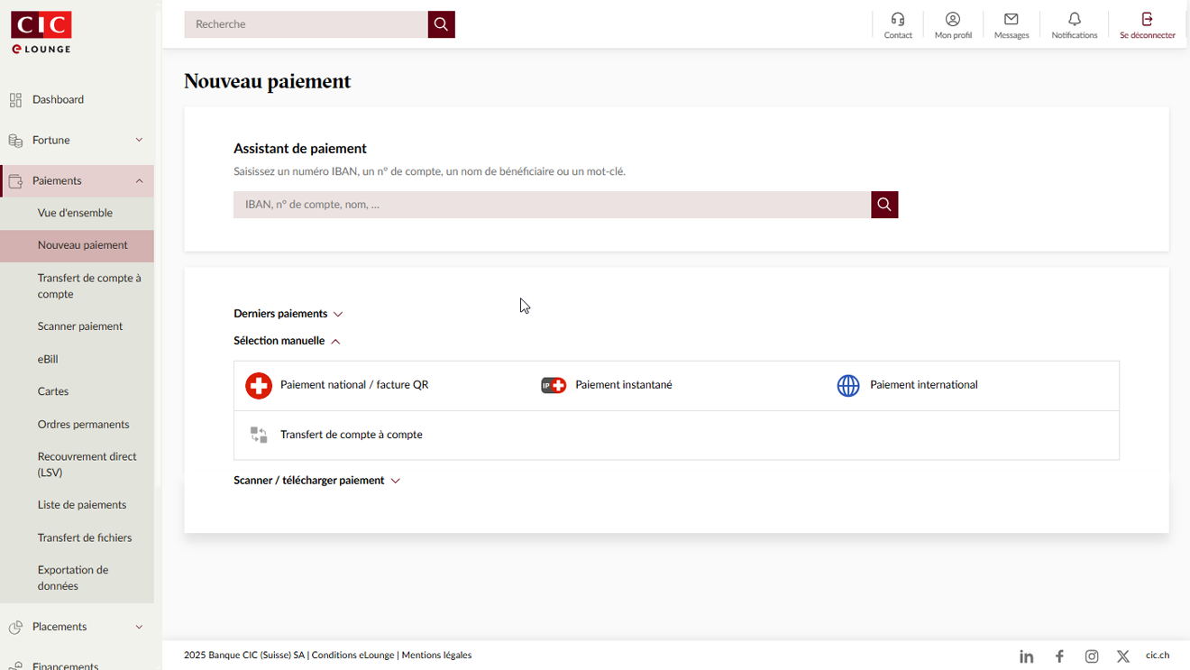Click the IBAN payment assistant input field

[x=552, y=205]
